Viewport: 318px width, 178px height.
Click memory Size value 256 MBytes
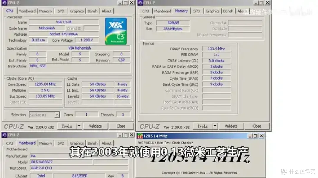[x=173, y=29]
